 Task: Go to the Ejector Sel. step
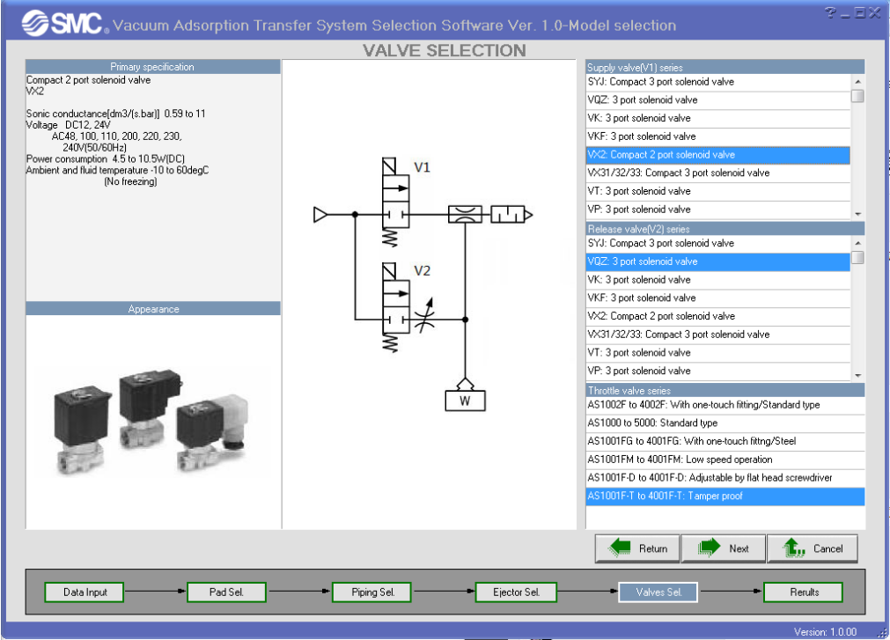(519, 592)
